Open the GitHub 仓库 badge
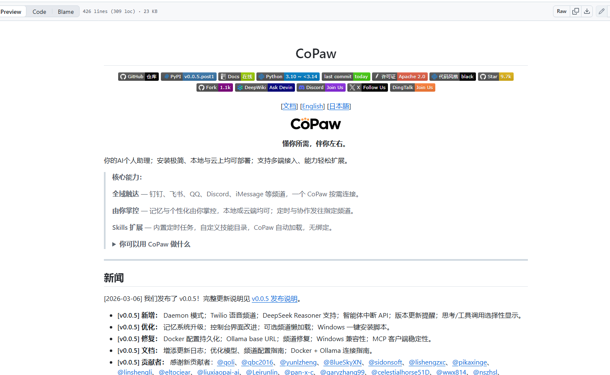610x375 pixels. tap(138, 77)
